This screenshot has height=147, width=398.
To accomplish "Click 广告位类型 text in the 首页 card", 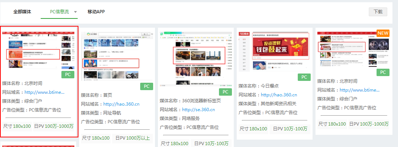I will [x=111, y=122].
